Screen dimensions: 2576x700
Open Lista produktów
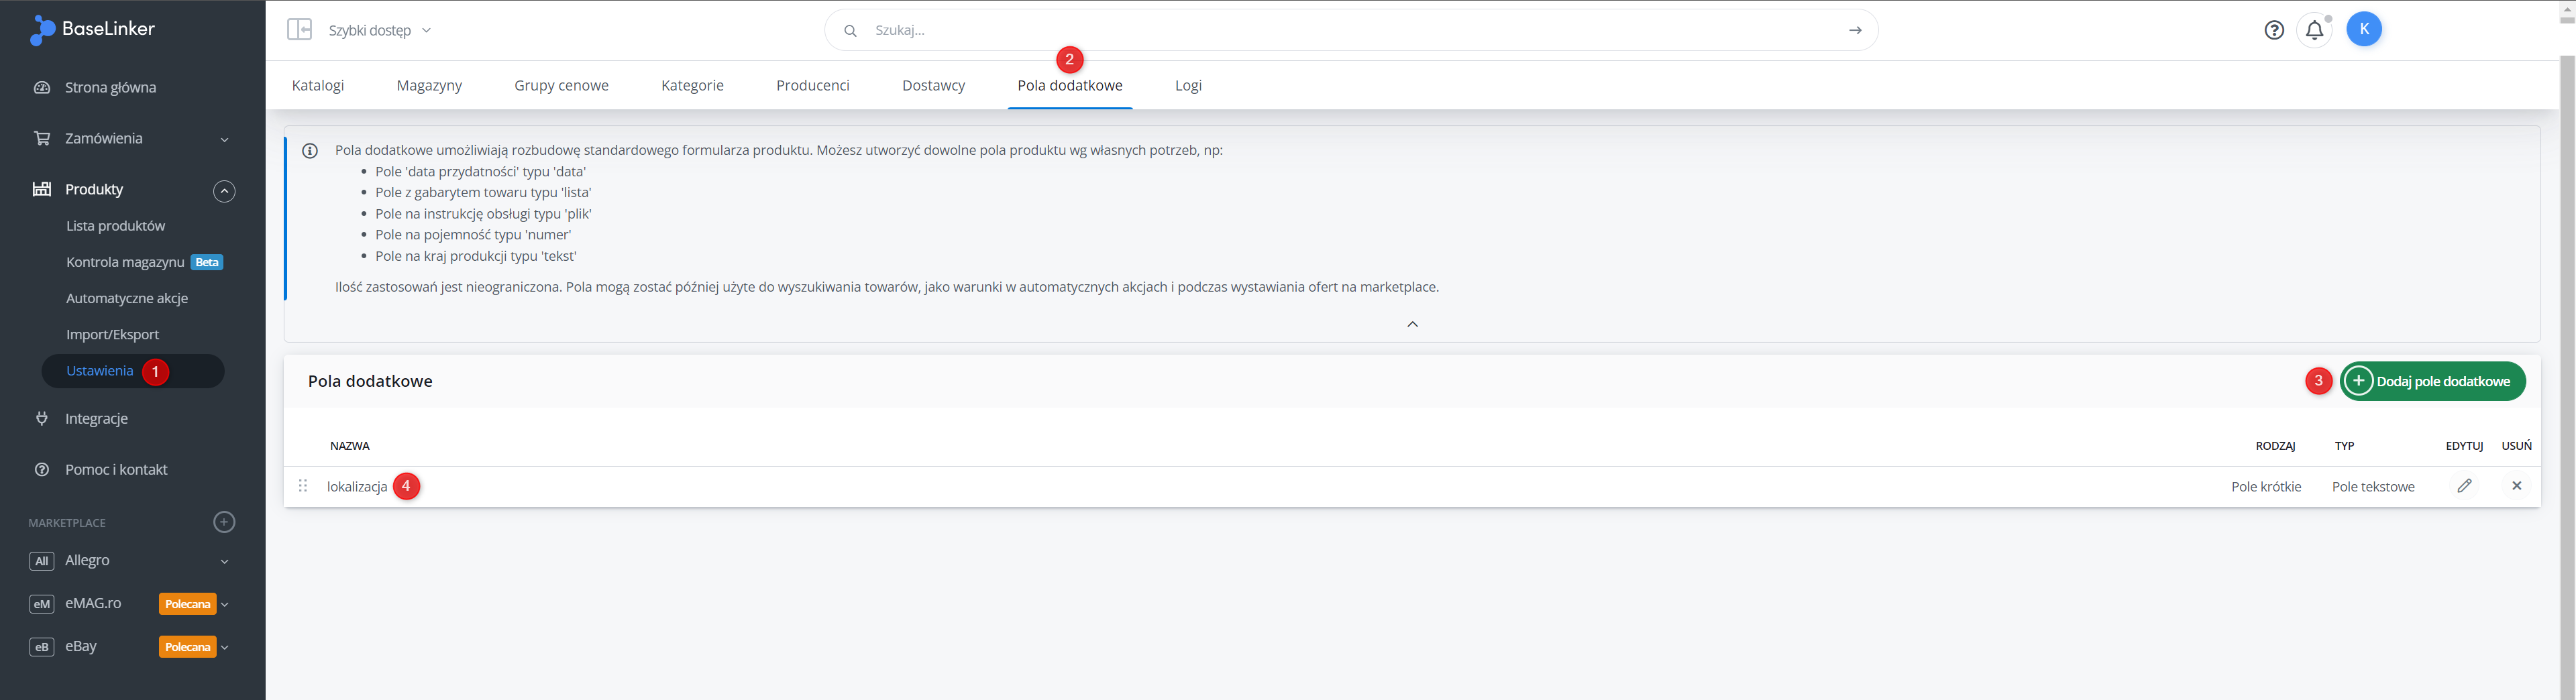(115, 226)
